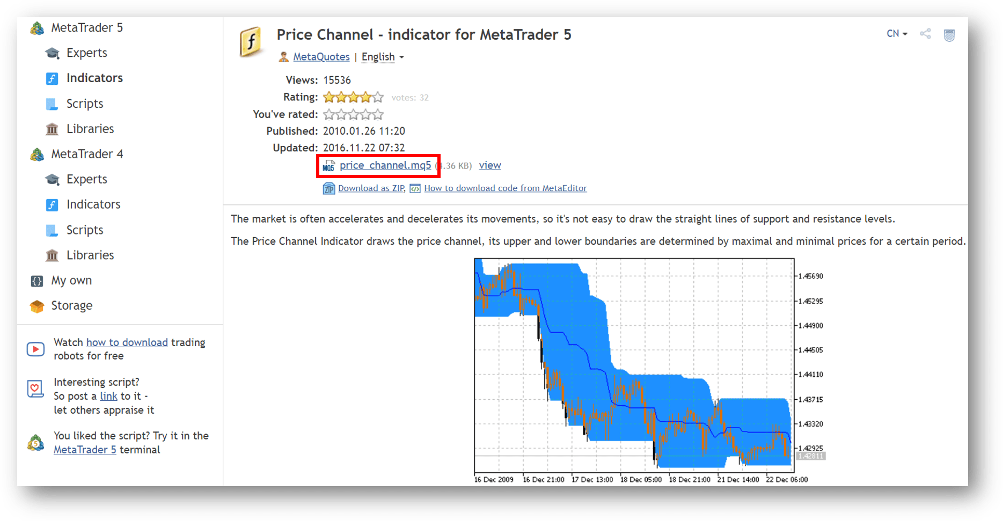Click the MetaTrader 5 terminal icon at the bottom of the sidebar
This screenshot has height=521, width=1003.
(36, 443)
